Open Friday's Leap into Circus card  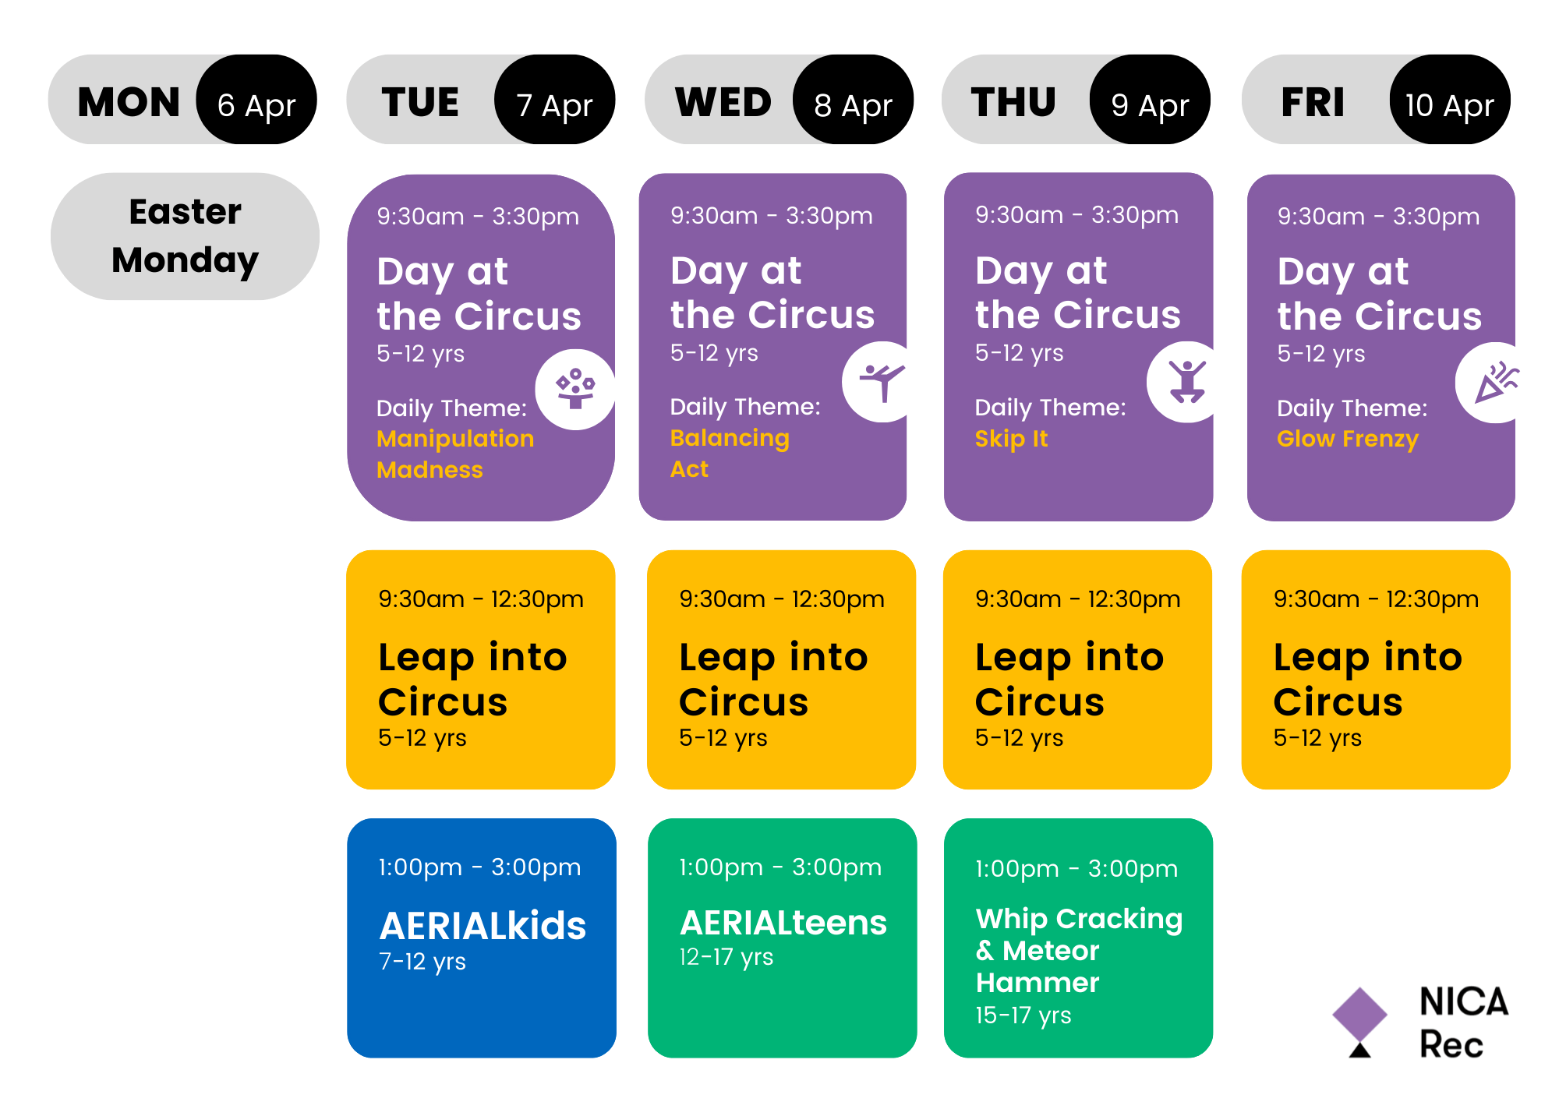pos(1376,669)
